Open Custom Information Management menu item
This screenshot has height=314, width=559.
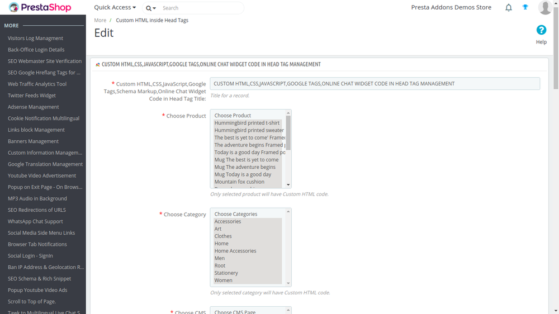coord(45,153)
